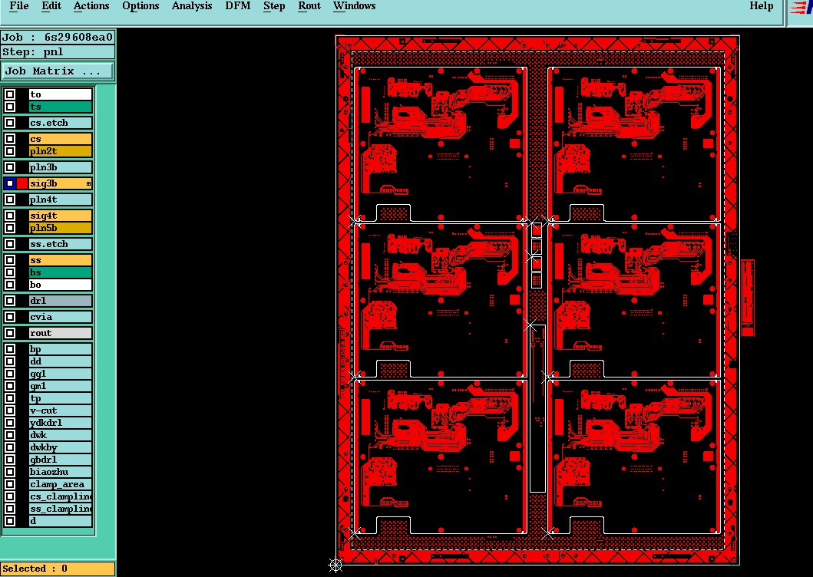Toggle the checkbox for layer pln3b

10,167
